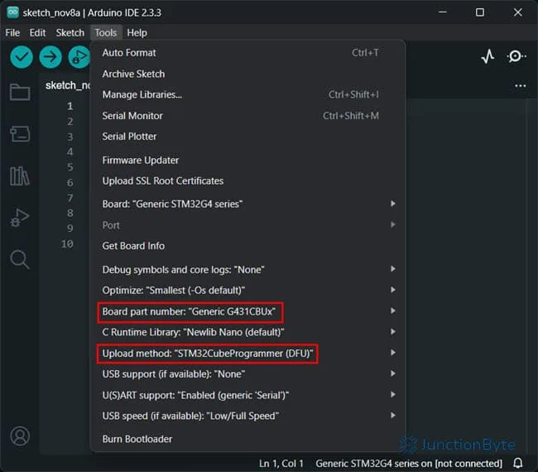Screen dimensions: 538x472
Task: Click the "Ln 1, Col 1" cursor position
Action: (281, 464)
